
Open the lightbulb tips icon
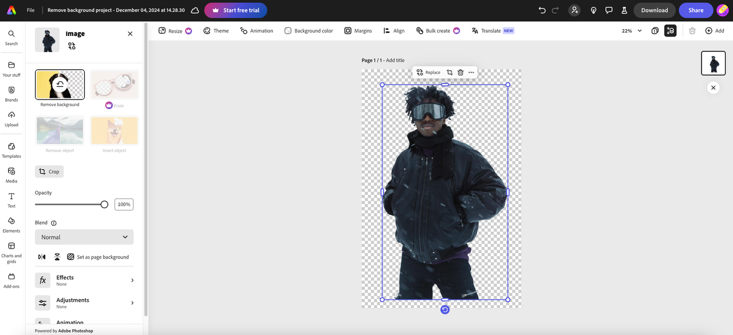pyautogui.click(x=593, y=10)
